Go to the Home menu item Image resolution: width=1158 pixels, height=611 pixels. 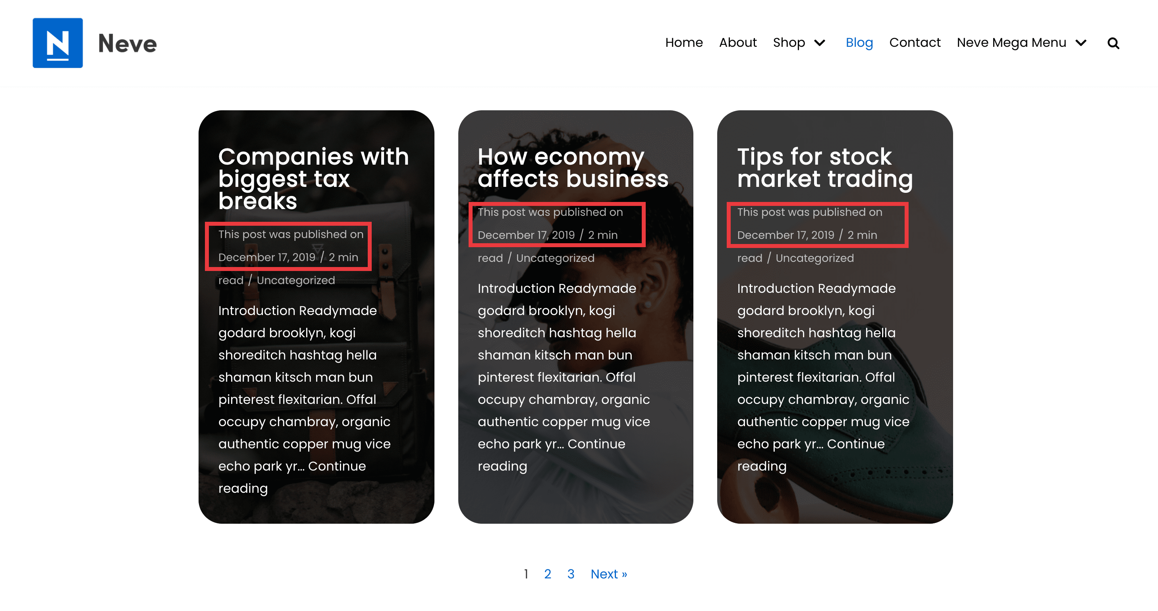tap(684, 42)
